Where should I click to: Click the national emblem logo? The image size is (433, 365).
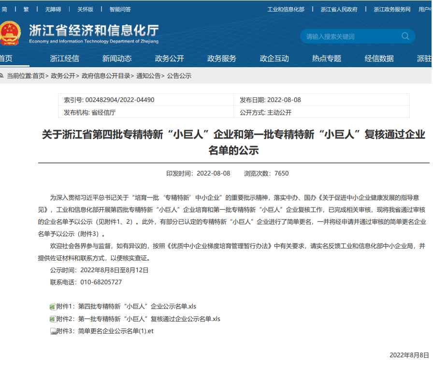tap(9, 33)
